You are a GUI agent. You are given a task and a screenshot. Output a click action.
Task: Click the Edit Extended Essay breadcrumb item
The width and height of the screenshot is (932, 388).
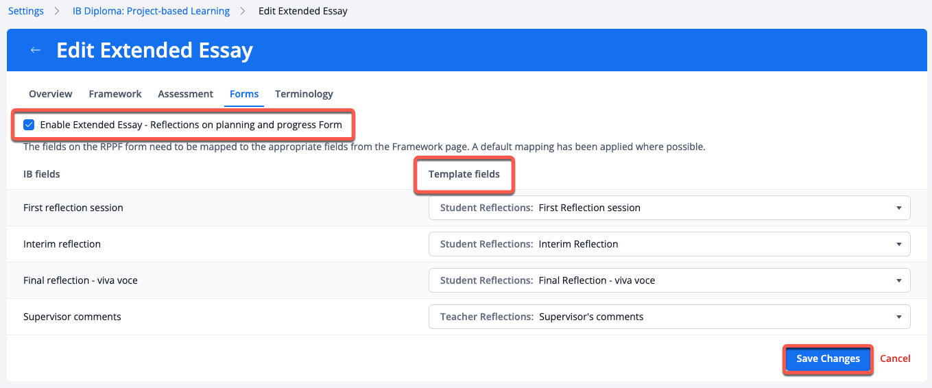coord(302,11)
